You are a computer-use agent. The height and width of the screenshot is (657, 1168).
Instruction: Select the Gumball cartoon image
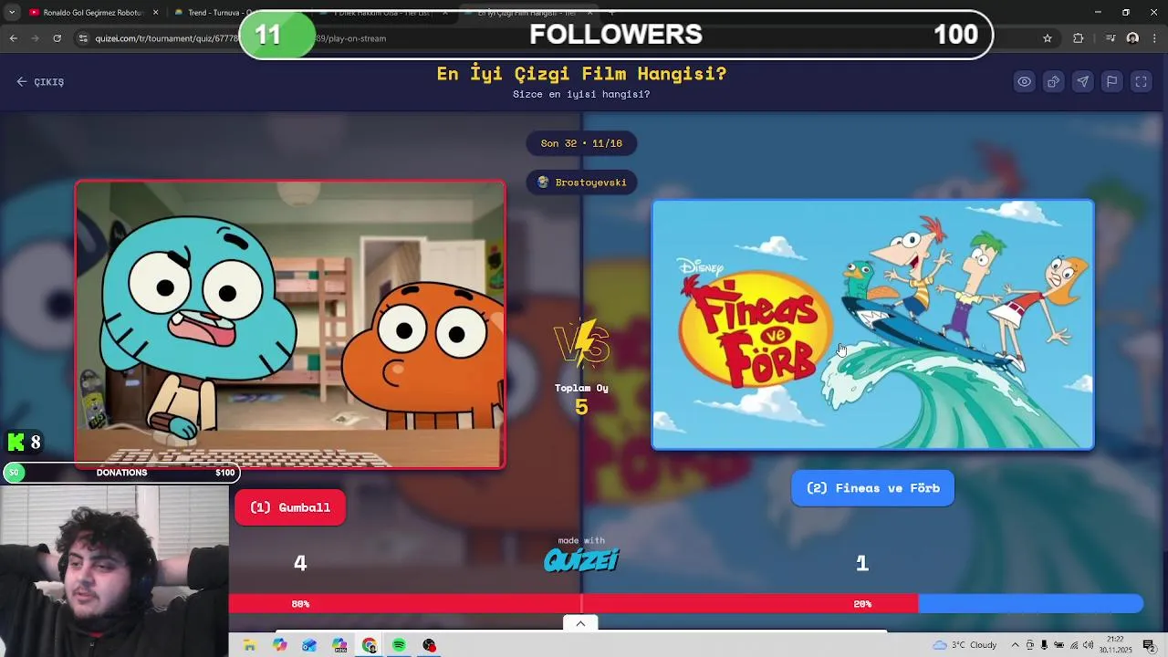pyautogui.click(x=290, y=324)
